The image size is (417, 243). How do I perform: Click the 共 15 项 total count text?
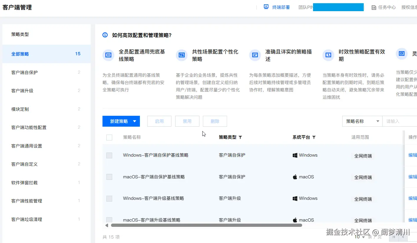(111, 237)
